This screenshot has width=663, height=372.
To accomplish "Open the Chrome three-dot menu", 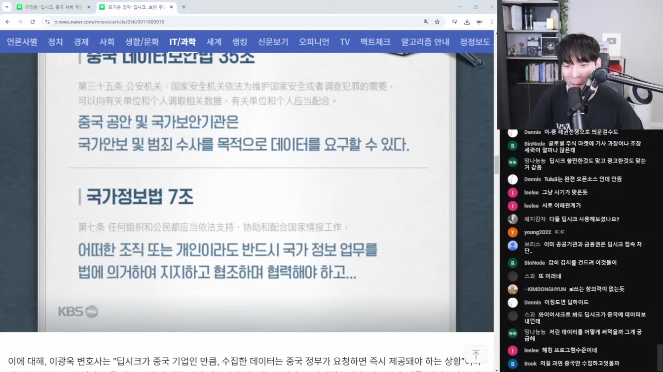I will (x=491, y=22).
